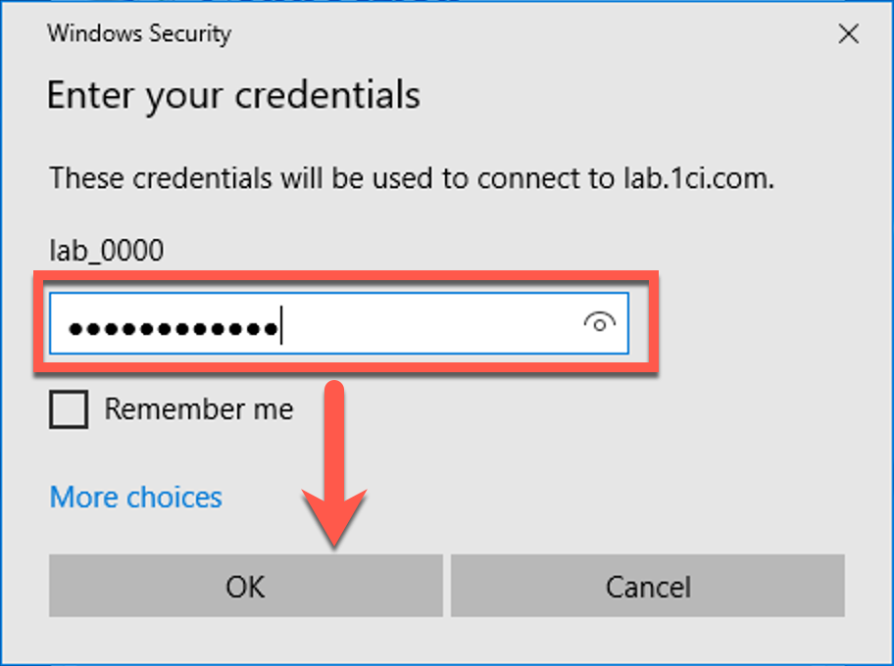The height and width of the screenshot is (666, 894).
Task: Click the "Enter your credentials" heading
Action: [233, 96]
